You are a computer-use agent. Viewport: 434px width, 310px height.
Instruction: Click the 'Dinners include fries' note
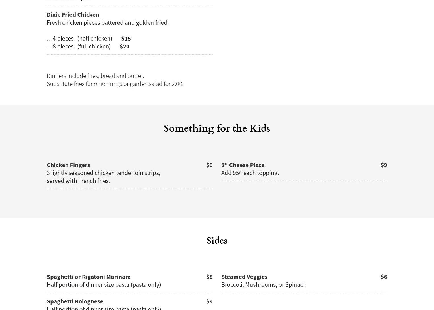[x=95, y=76]
